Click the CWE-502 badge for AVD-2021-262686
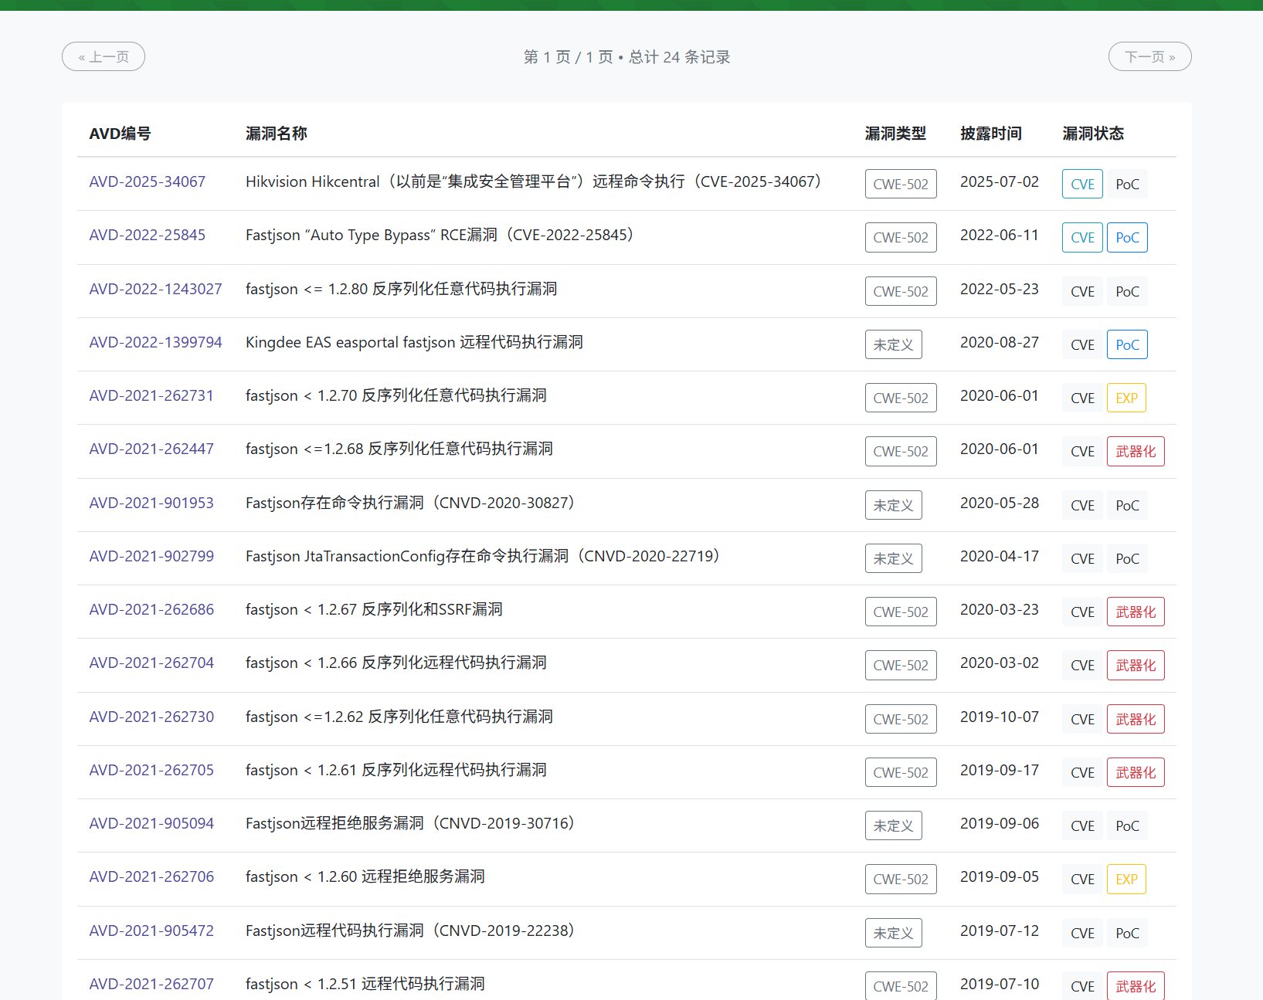This screenshot has height=1000, width=1263. 901,612
